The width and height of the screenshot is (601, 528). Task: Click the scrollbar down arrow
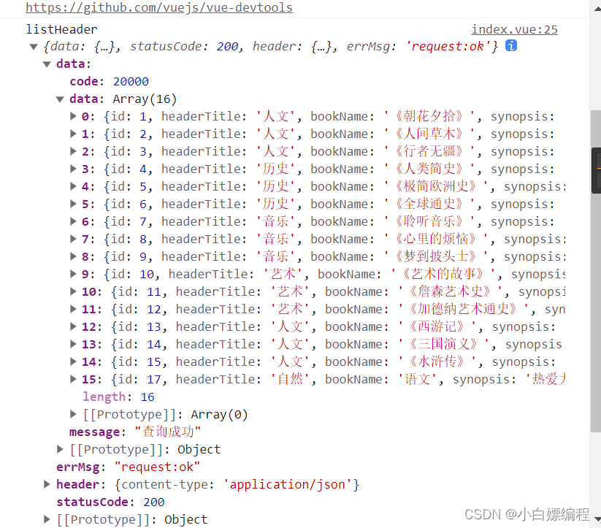pos(597,519)
